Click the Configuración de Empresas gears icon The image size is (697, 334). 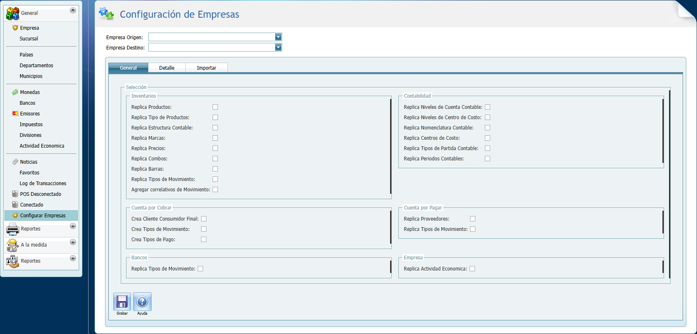[x=106, y=14]
